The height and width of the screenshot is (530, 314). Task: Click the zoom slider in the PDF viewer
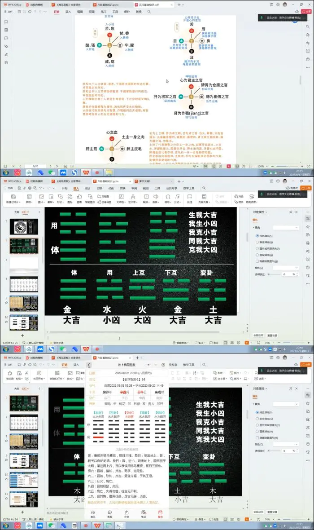282,166
